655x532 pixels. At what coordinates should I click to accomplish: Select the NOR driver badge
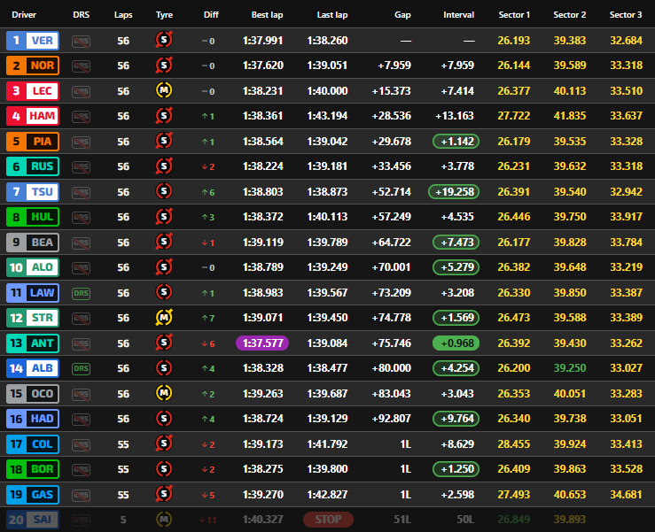33,66
